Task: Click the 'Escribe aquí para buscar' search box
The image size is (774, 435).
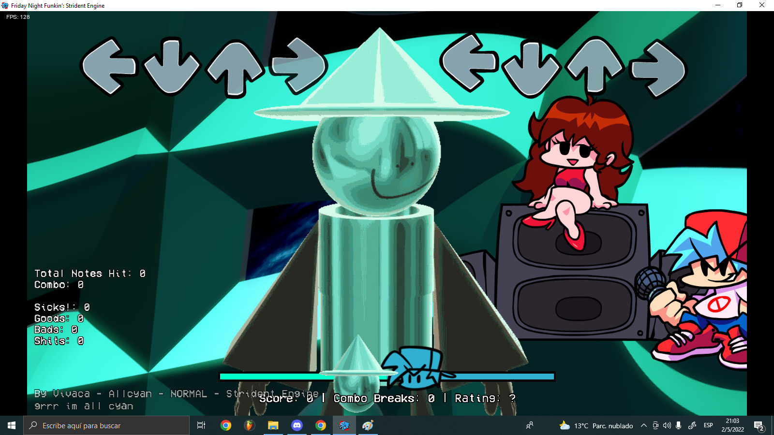Action: (106, 425)
